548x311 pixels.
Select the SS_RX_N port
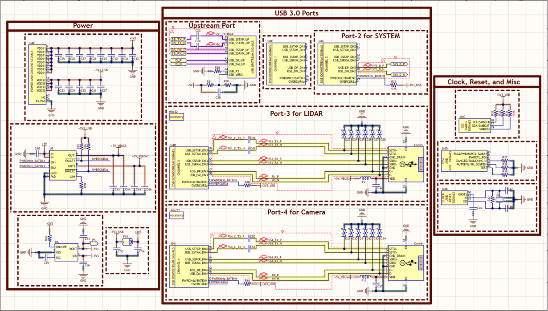pyautogui.click(x=178, y=53)
